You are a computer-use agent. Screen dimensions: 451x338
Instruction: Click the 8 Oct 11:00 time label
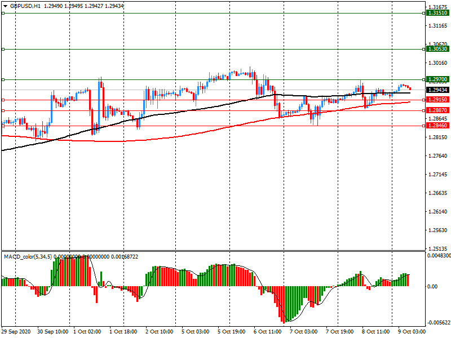(x=376, y=332)
